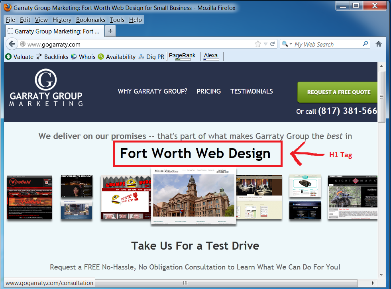Open the History menu

(x=62, y=20)
